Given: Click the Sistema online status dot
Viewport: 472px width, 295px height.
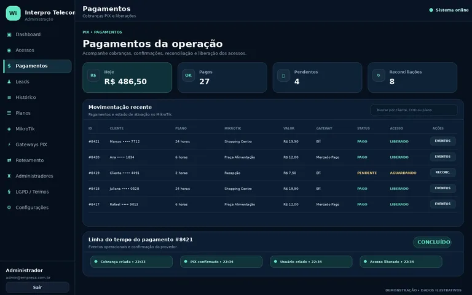Looking at the screenshot, I should (x=431, y=10).
